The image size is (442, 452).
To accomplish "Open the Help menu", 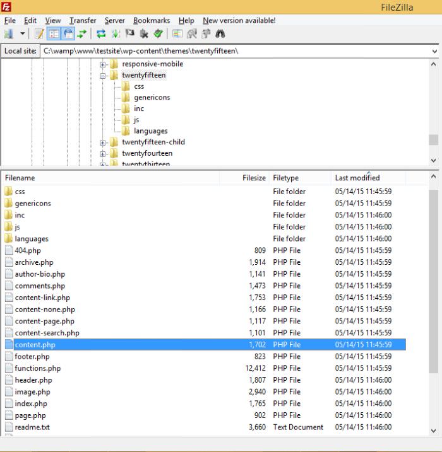I will point(186,20).
